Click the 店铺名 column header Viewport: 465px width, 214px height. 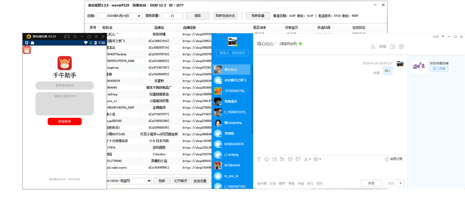click(159, 28)
